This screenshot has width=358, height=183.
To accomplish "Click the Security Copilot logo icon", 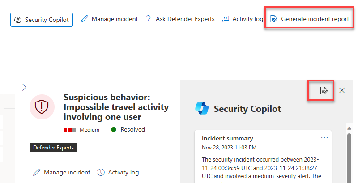I will (202, 109).
